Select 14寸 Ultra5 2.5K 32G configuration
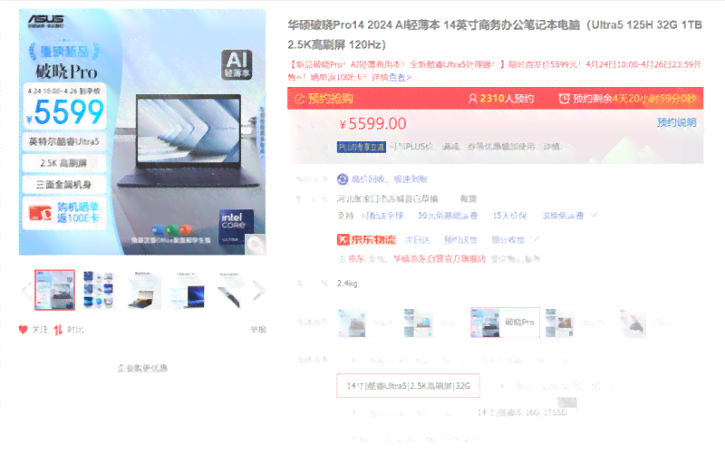725x453 pixels. coord(408,386)
